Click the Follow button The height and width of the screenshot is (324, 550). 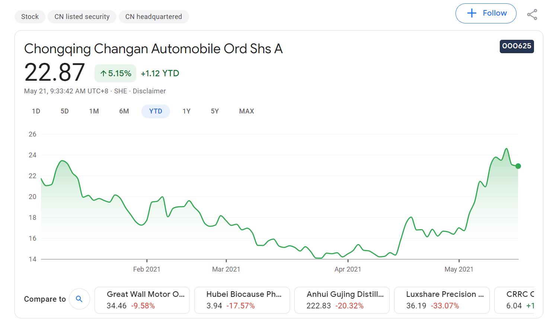coord(486,13)
